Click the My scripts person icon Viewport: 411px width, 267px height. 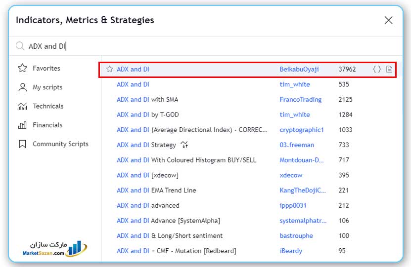22,87
